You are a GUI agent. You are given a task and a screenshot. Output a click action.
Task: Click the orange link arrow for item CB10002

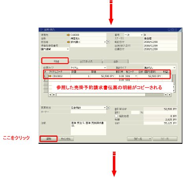coord(50,76)
